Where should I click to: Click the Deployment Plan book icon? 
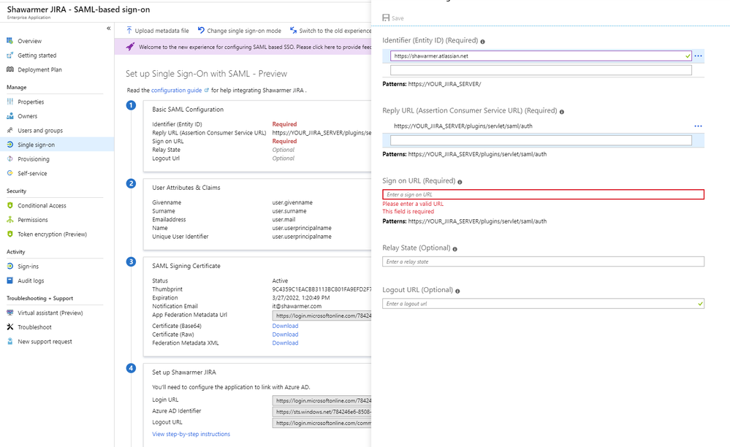pos(9,69)
